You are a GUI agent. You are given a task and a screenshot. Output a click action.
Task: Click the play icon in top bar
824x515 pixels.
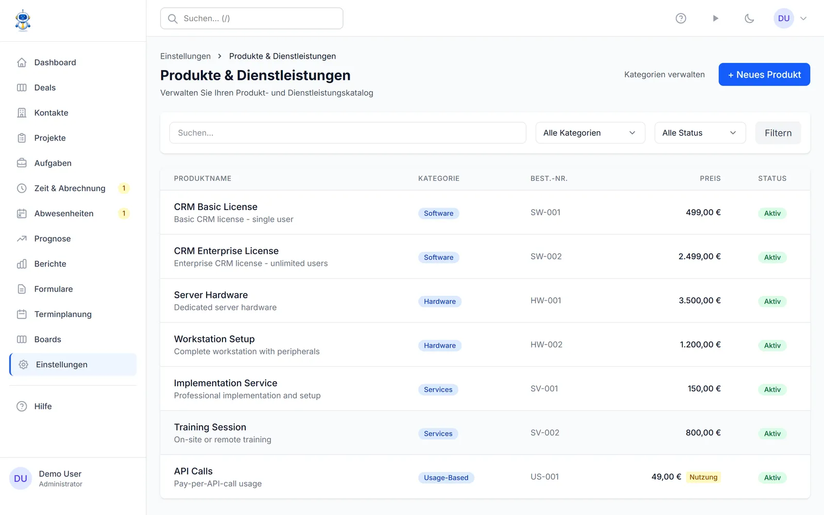(715, 19)
